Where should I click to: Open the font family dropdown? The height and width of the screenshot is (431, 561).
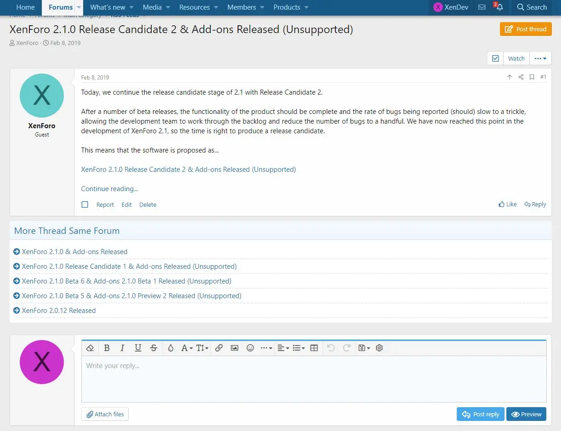(x=187, y=348)
